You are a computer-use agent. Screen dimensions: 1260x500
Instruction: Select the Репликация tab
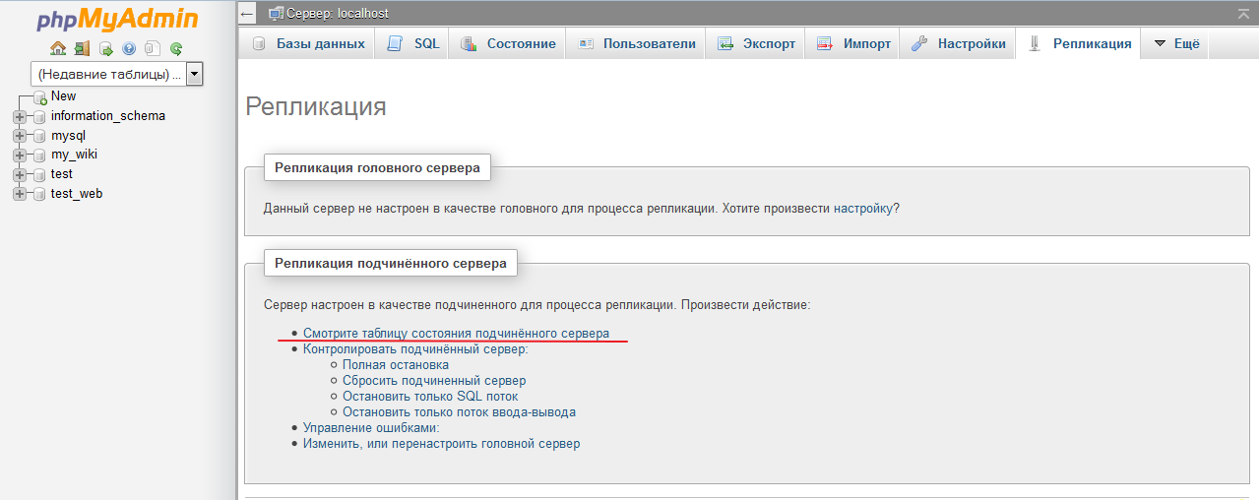coord(1078,43)
